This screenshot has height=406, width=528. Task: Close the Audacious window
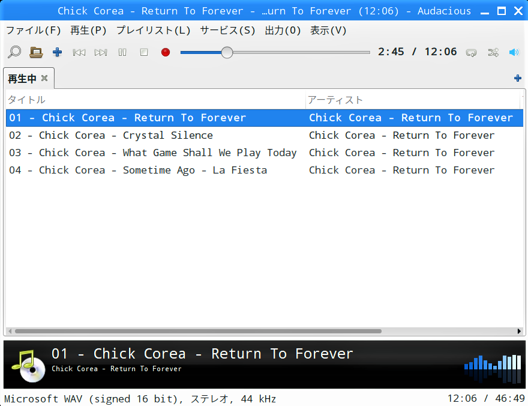tap(518, 11)
